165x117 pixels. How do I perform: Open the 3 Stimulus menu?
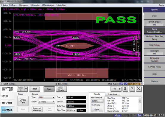point(35,5)
